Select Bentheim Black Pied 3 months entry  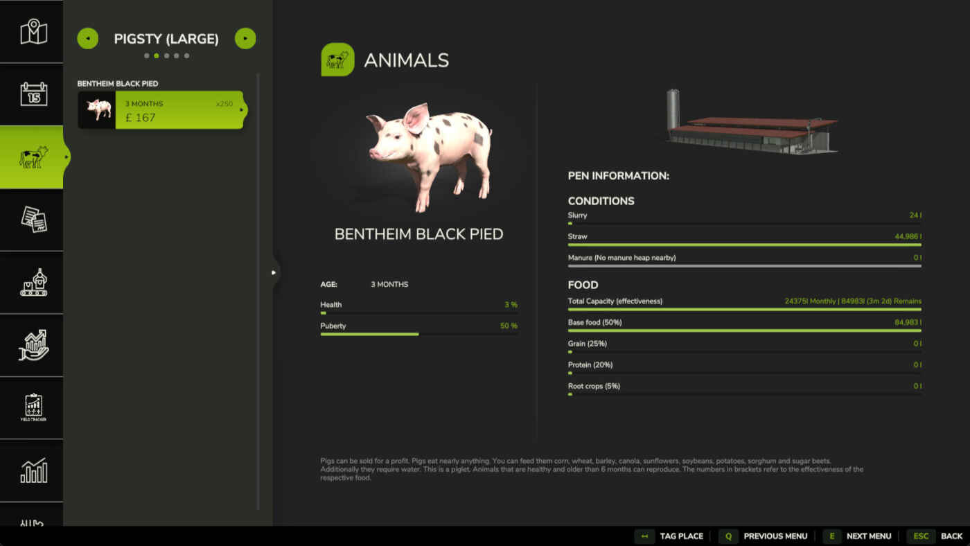point(161,110)
